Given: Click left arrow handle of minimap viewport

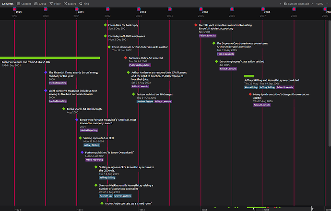Looking at the screenshot, I should tap(253, 209).
